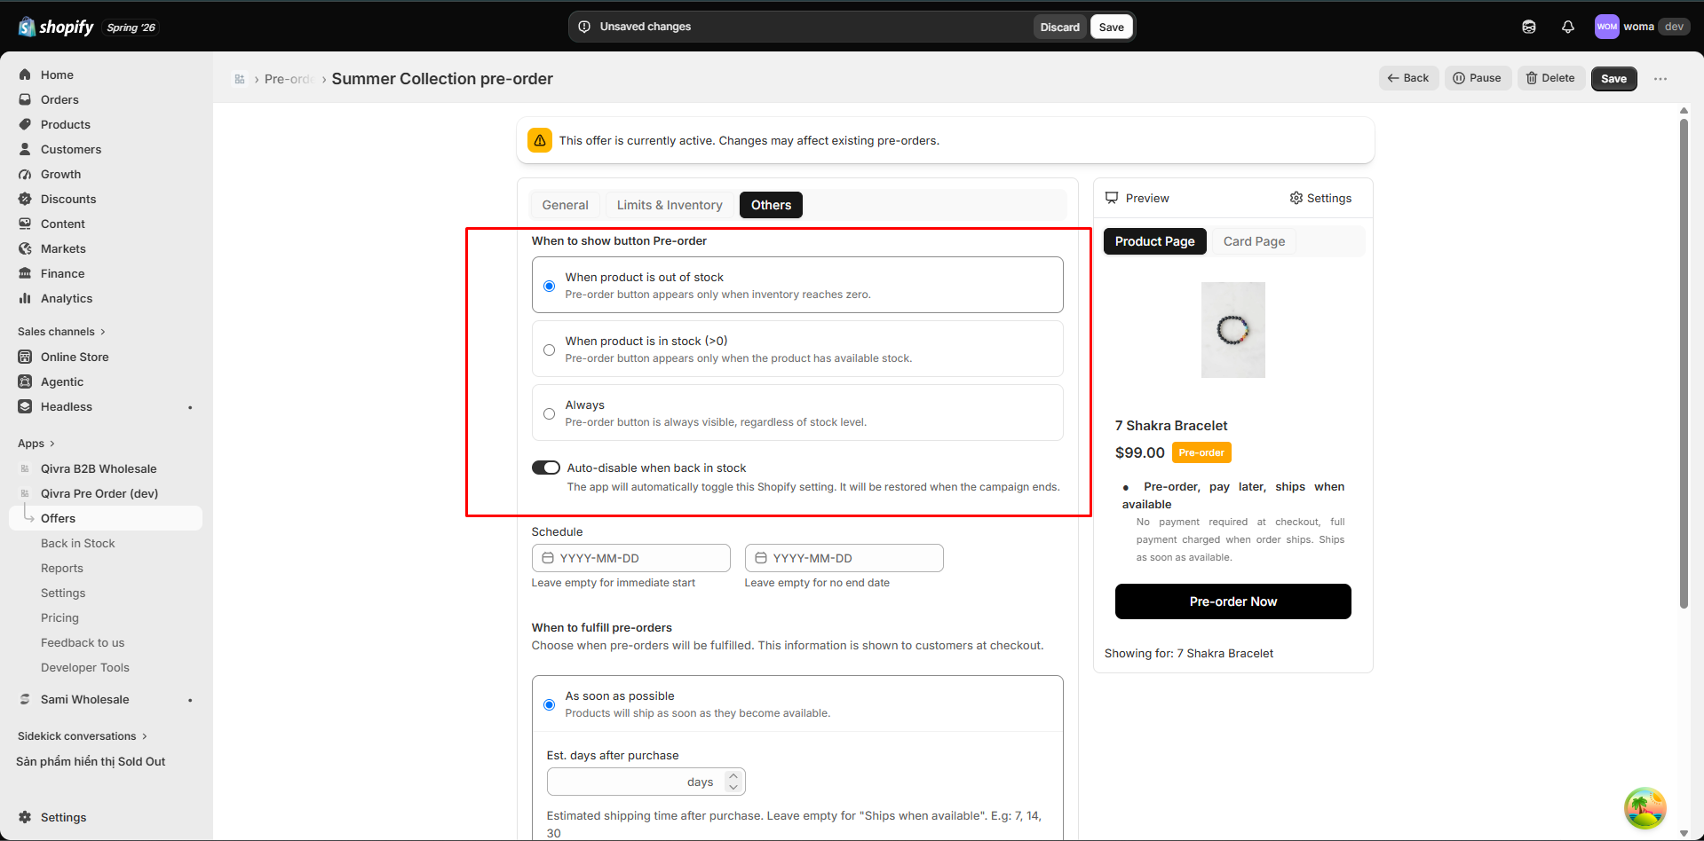Click the Qivra B2B Wholesale app icon
1704x841 pixels.
pyautogui.click(x=25, y=468)
